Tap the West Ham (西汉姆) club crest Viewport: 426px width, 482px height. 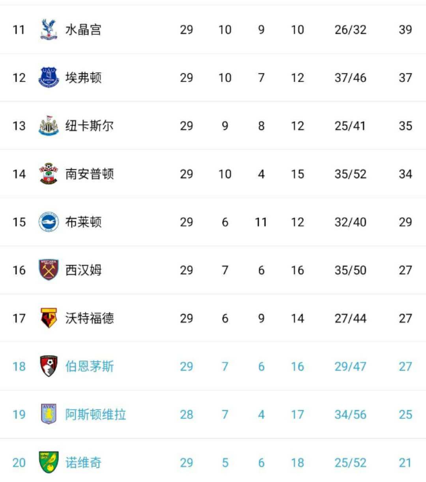[49, 270]
